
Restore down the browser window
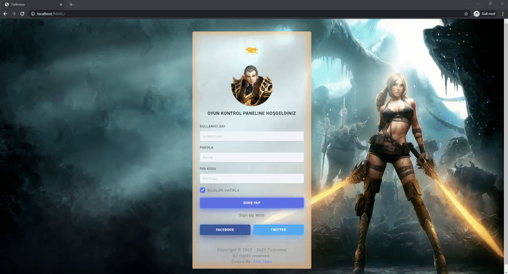pyautogui.click(x=490, y=4)
